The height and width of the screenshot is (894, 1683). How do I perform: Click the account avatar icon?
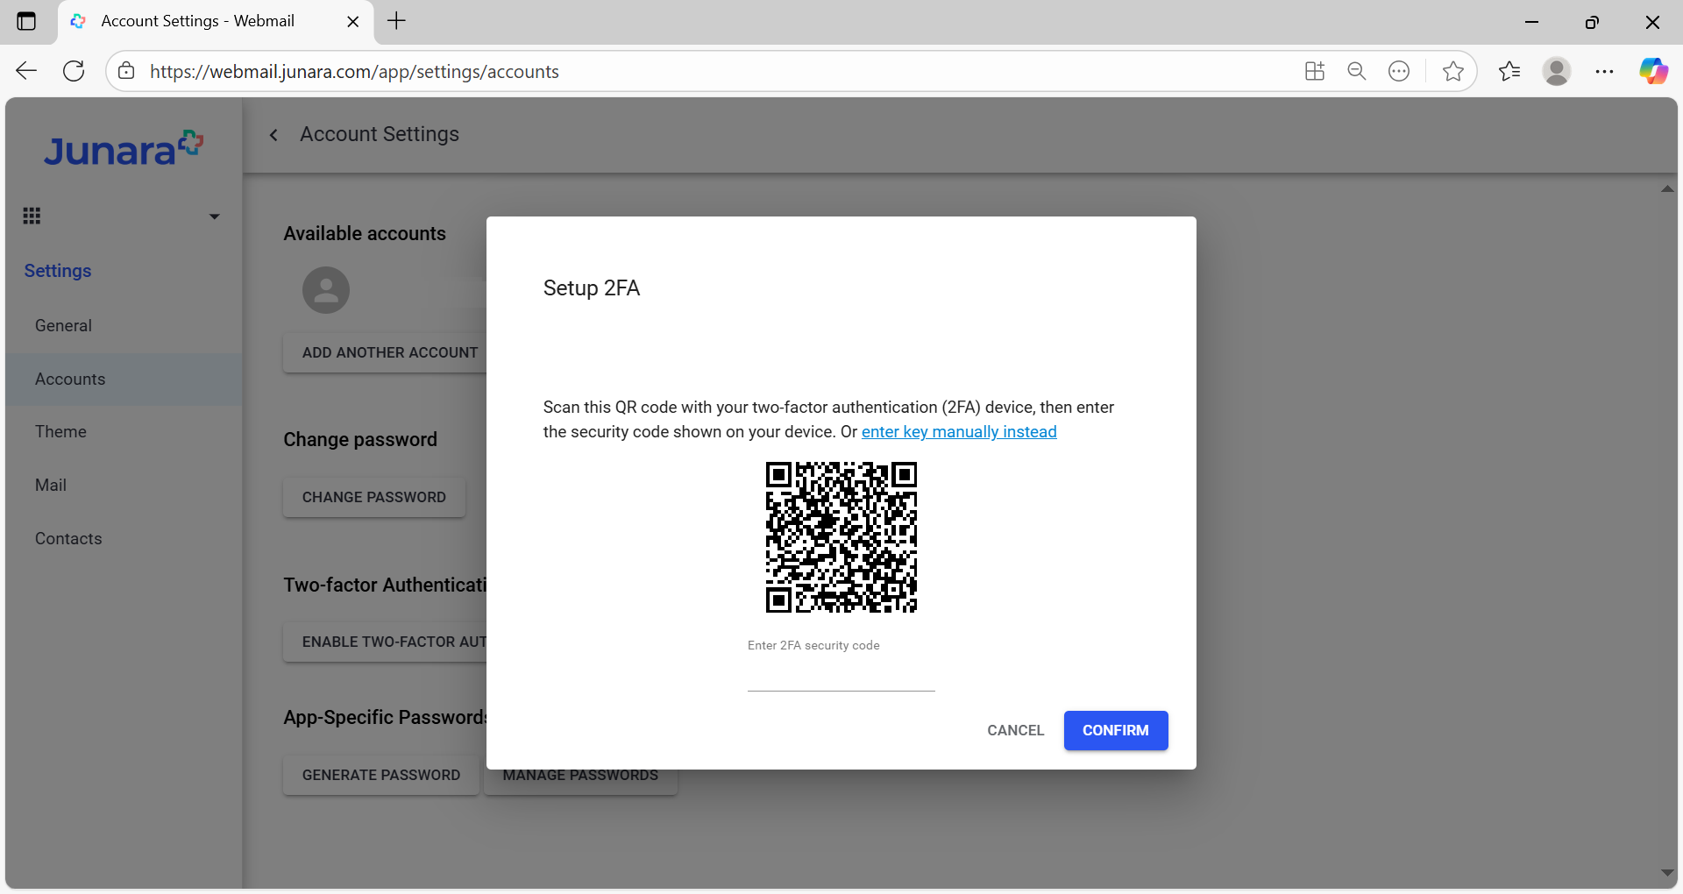coord(326,290)
